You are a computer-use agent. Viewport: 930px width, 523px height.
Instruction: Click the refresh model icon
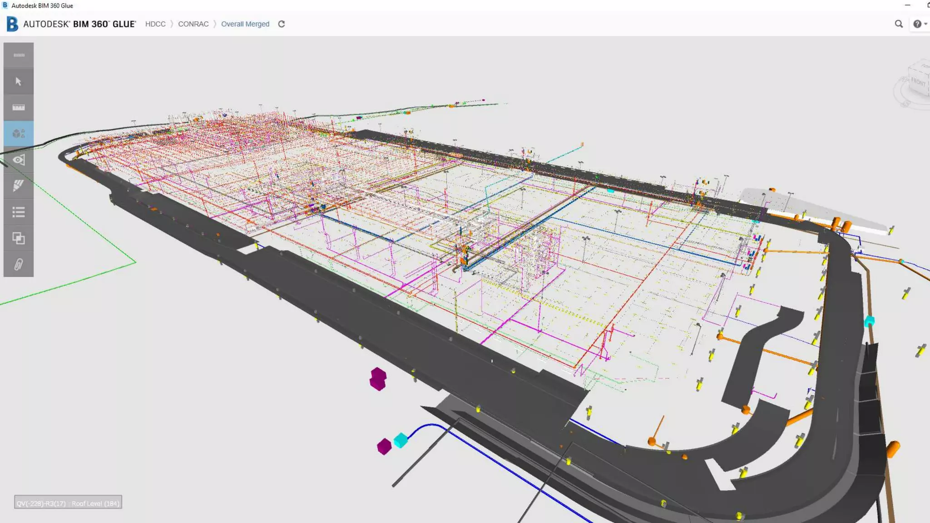(x=282, y=24)
